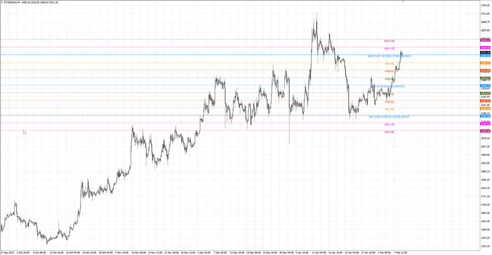The height and width of the screenshot is (255, 492).
Task: Click the blue 2500.00 price tag
Action: pos(484,56)
